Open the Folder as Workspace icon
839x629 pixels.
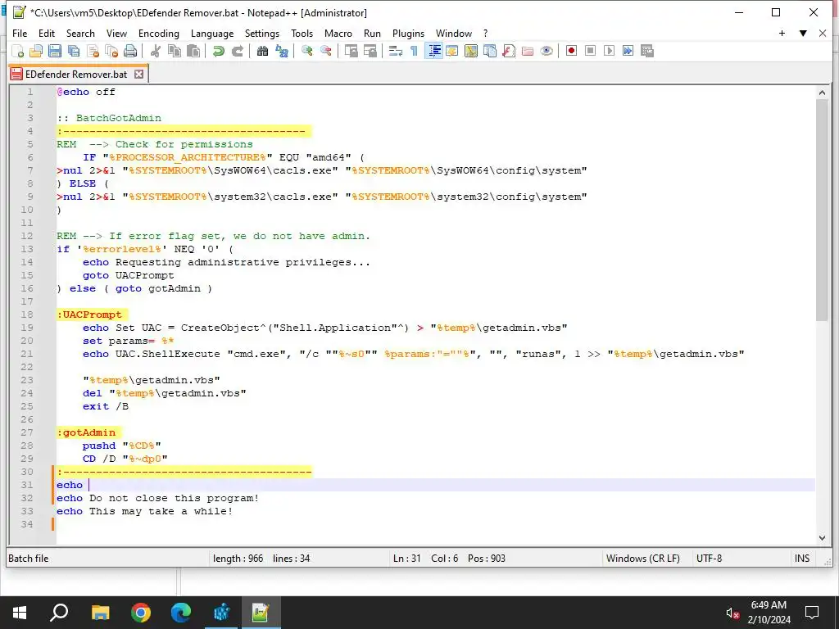click(528, 51)
